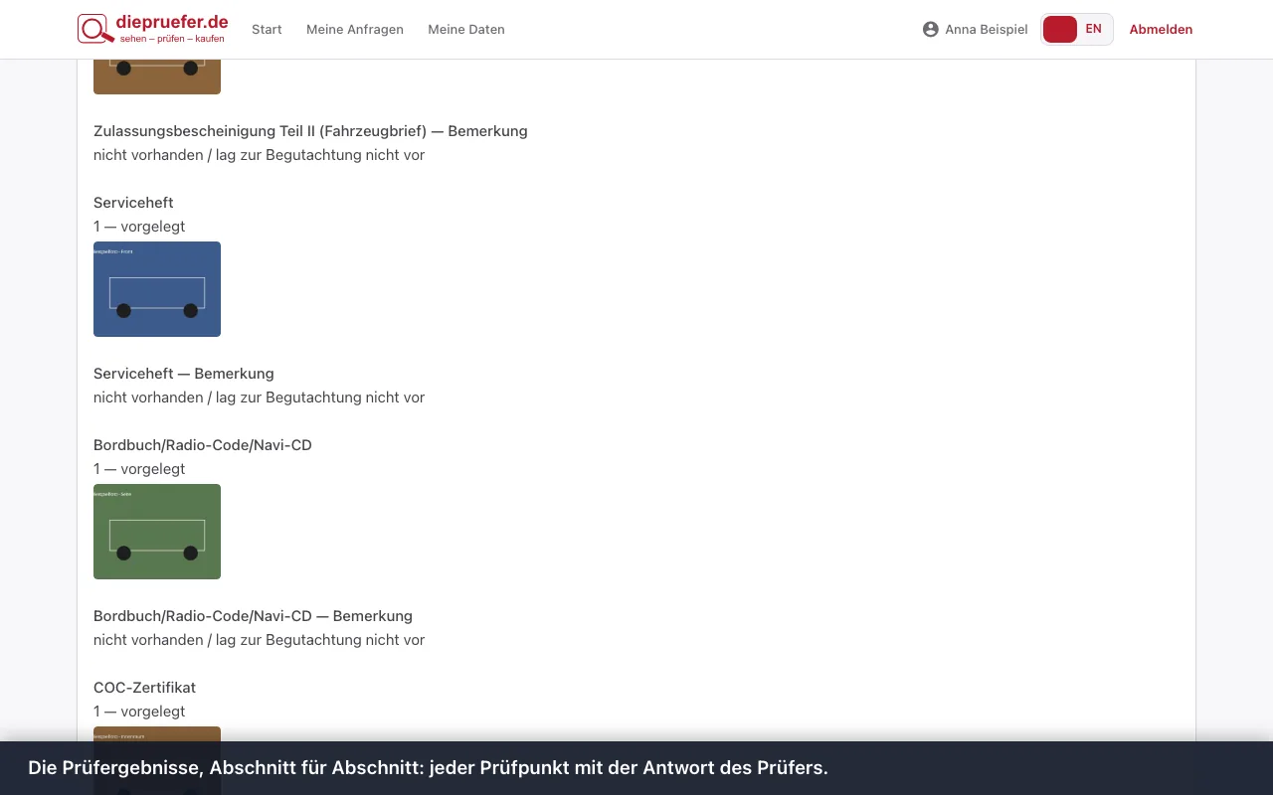Click the Anna Beispiel user name
This screenshot has width=1273, height=795.
coord(987,30)
